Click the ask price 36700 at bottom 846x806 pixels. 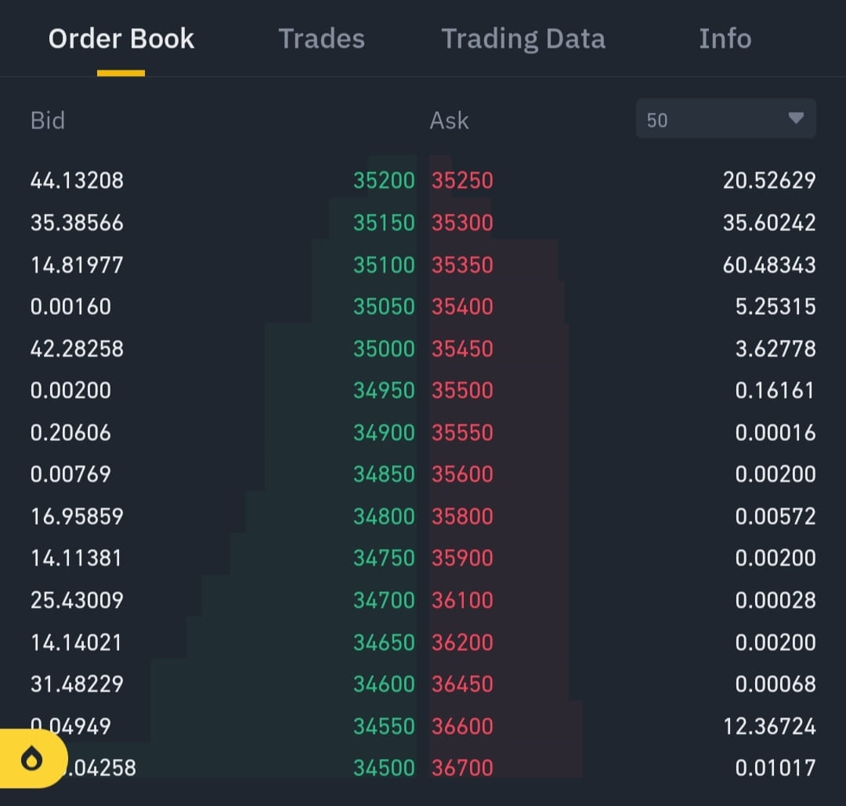click(462, 768)
